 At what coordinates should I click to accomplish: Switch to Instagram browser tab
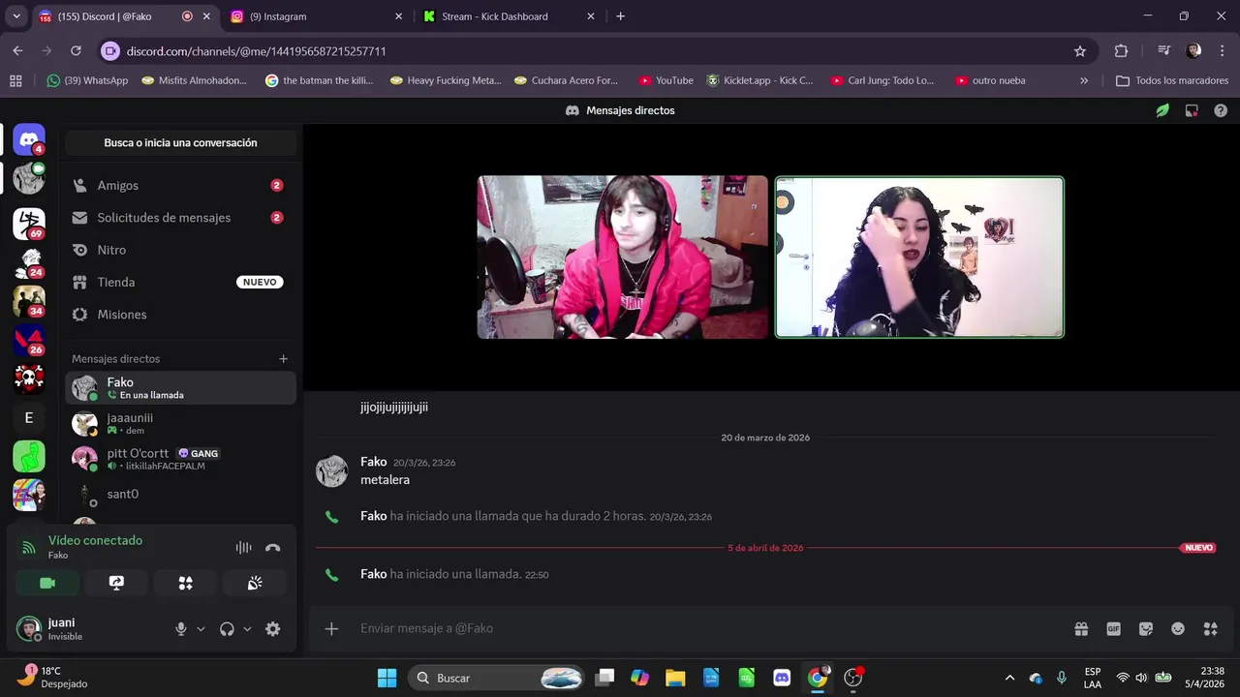click(316, 16)
